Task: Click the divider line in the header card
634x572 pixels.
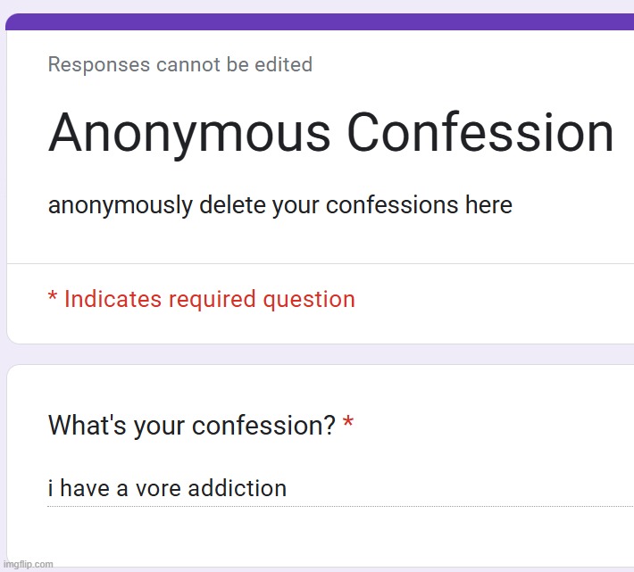Action: pos(321,264)
